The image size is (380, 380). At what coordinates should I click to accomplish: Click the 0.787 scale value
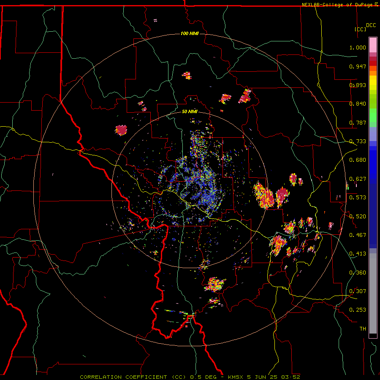[x=358, y=122]
